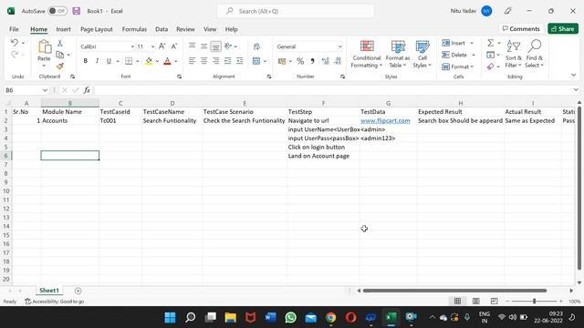Open the font size dropdown
Screen dimensions: 584x328
[x=152, y=46]
